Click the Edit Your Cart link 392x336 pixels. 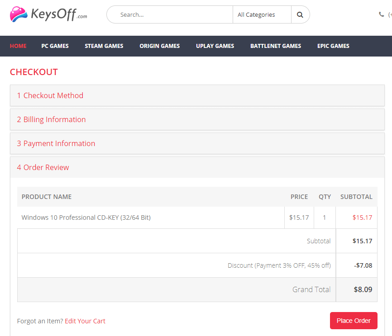(85, 321)
